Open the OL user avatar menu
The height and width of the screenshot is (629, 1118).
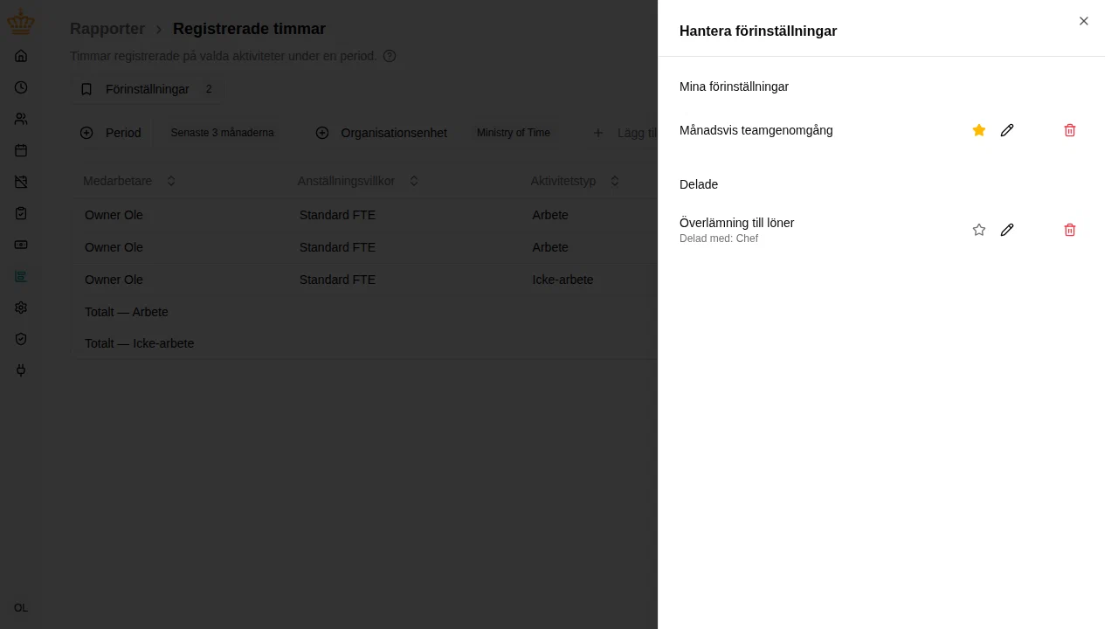pos(21,608)
